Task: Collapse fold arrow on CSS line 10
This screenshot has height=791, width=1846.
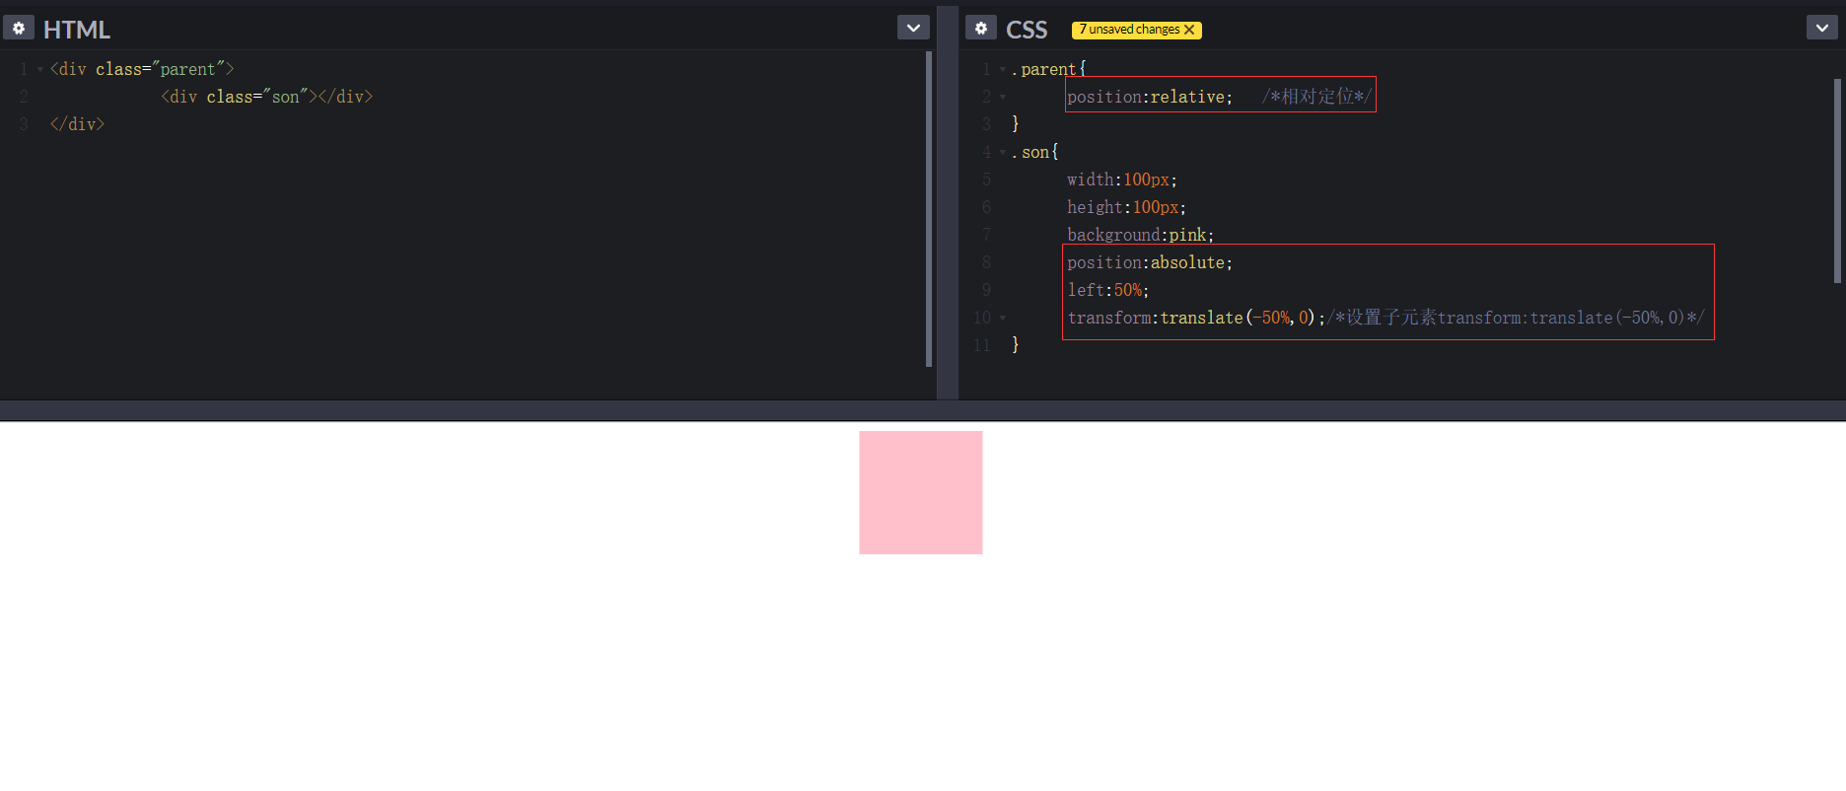Action: [x=1003, y=318]
